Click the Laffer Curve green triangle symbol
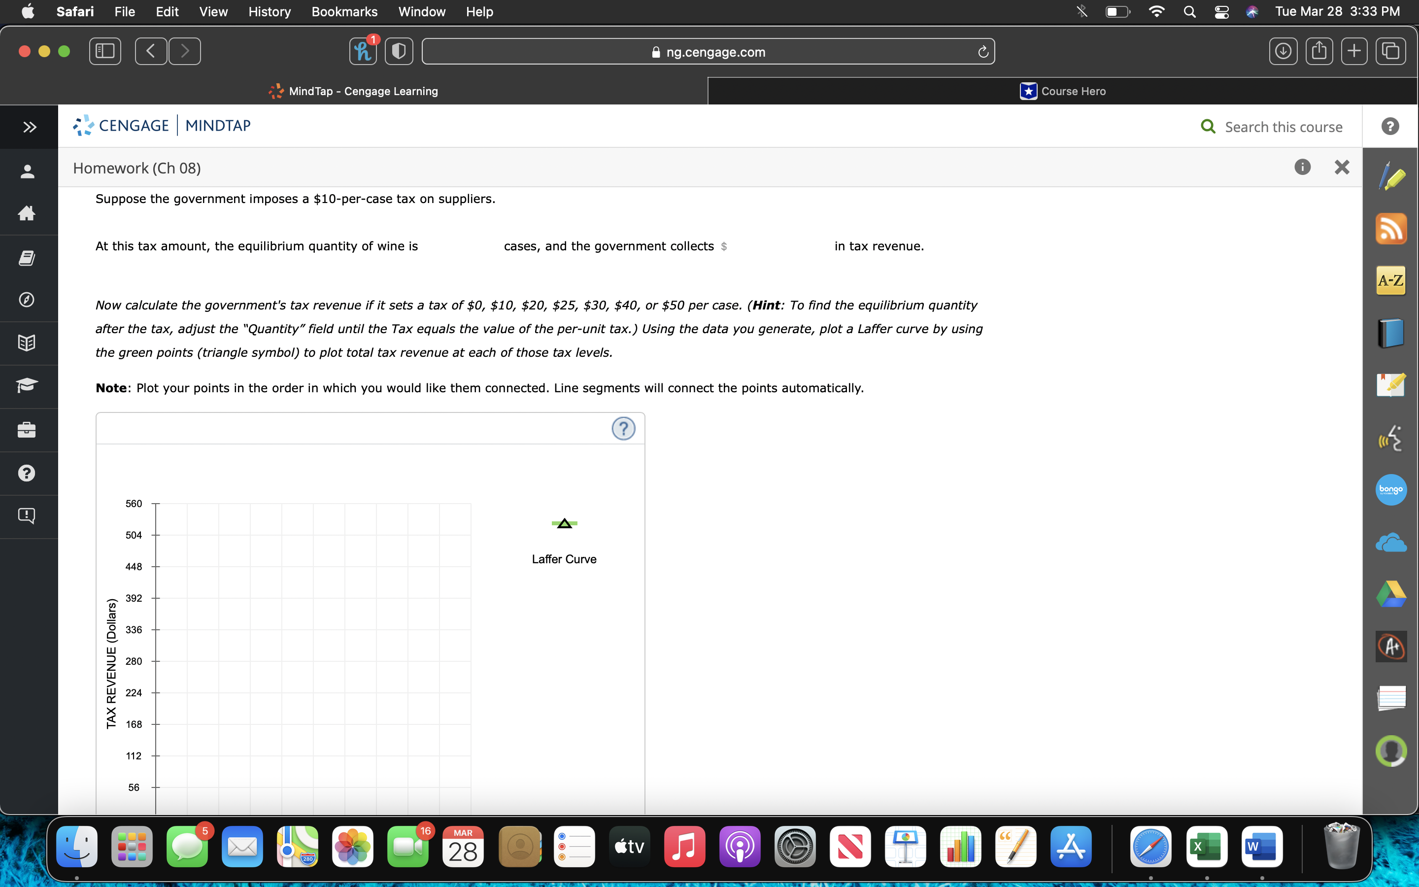Image resolution: width=1419 pixels, height=887 pixels. [564, 523]
